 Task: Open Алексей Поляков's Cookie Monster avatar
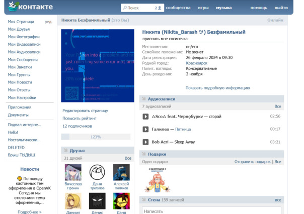121,172
